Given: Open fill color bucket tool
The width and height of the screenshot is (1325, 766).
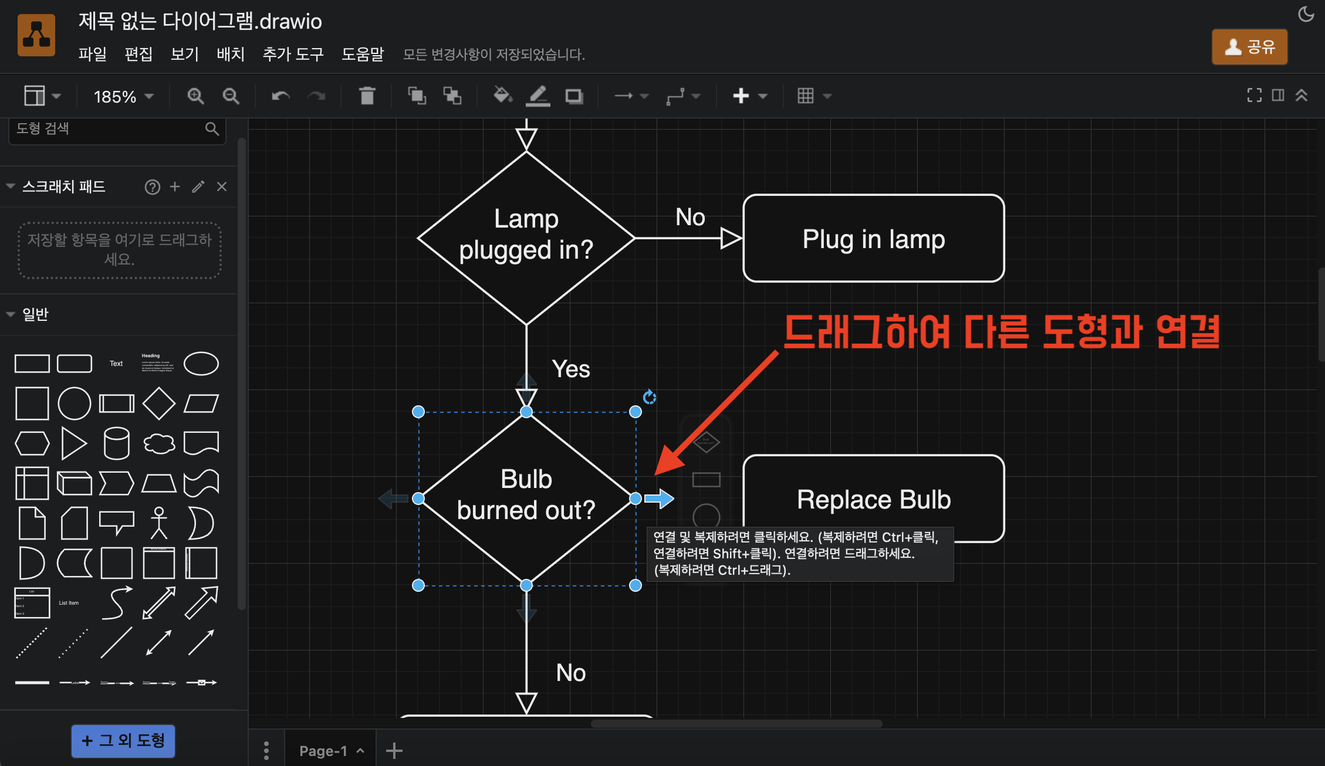Looking at the screenshot, I should coord(503,95).
